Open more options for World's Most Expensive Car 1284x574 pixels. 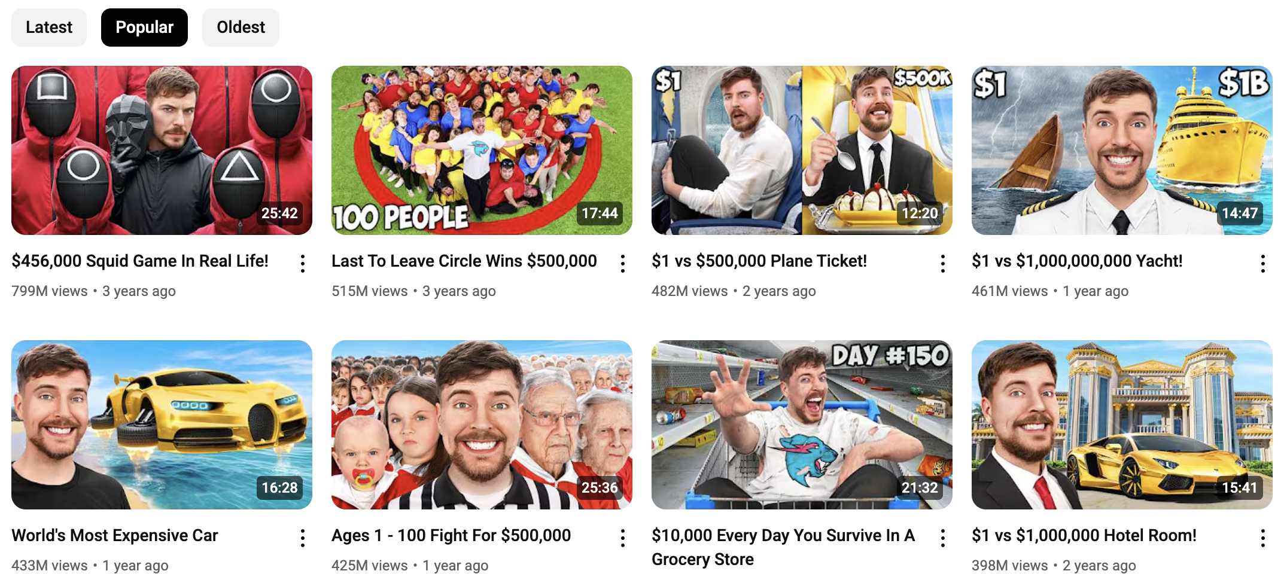coord(303,538)
